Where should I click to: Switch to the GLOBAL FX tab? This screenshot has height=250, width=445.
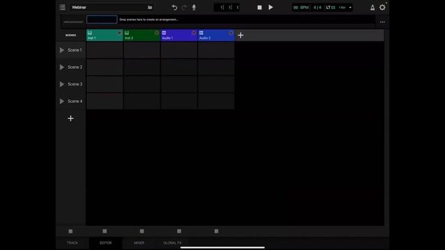[172, 243]
